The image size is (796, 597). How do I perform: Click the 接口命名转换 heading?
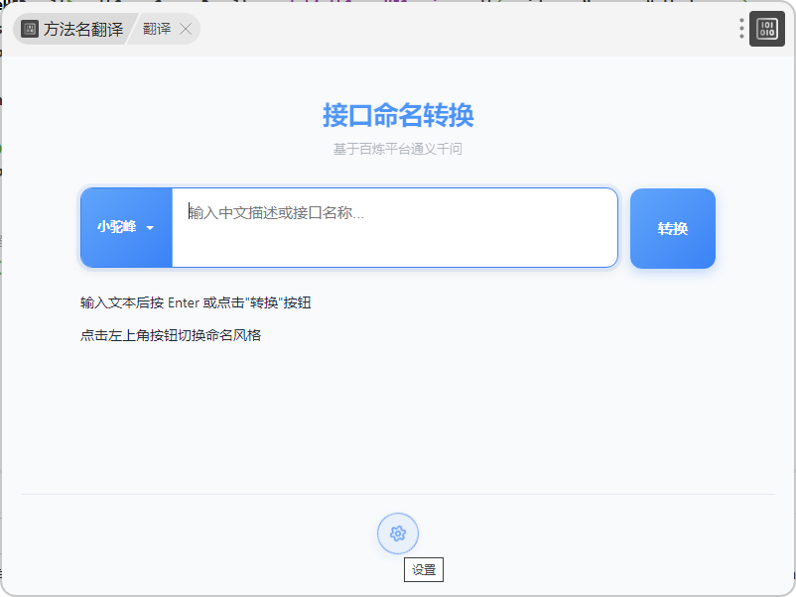coord(398,115)
